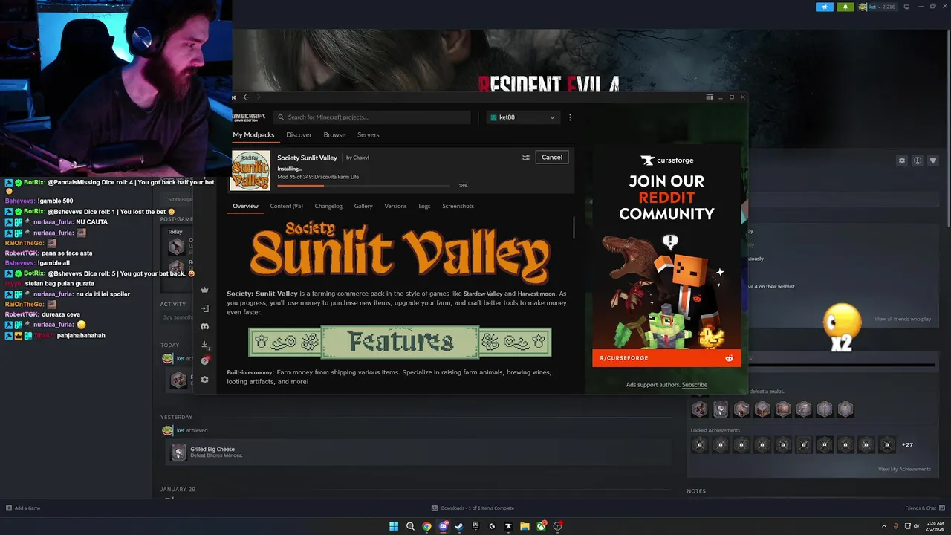The image size is (951, 535).
Task: Open the three-dot menu beside ket88
Action: pyautogui.click(x=570, y=117)
